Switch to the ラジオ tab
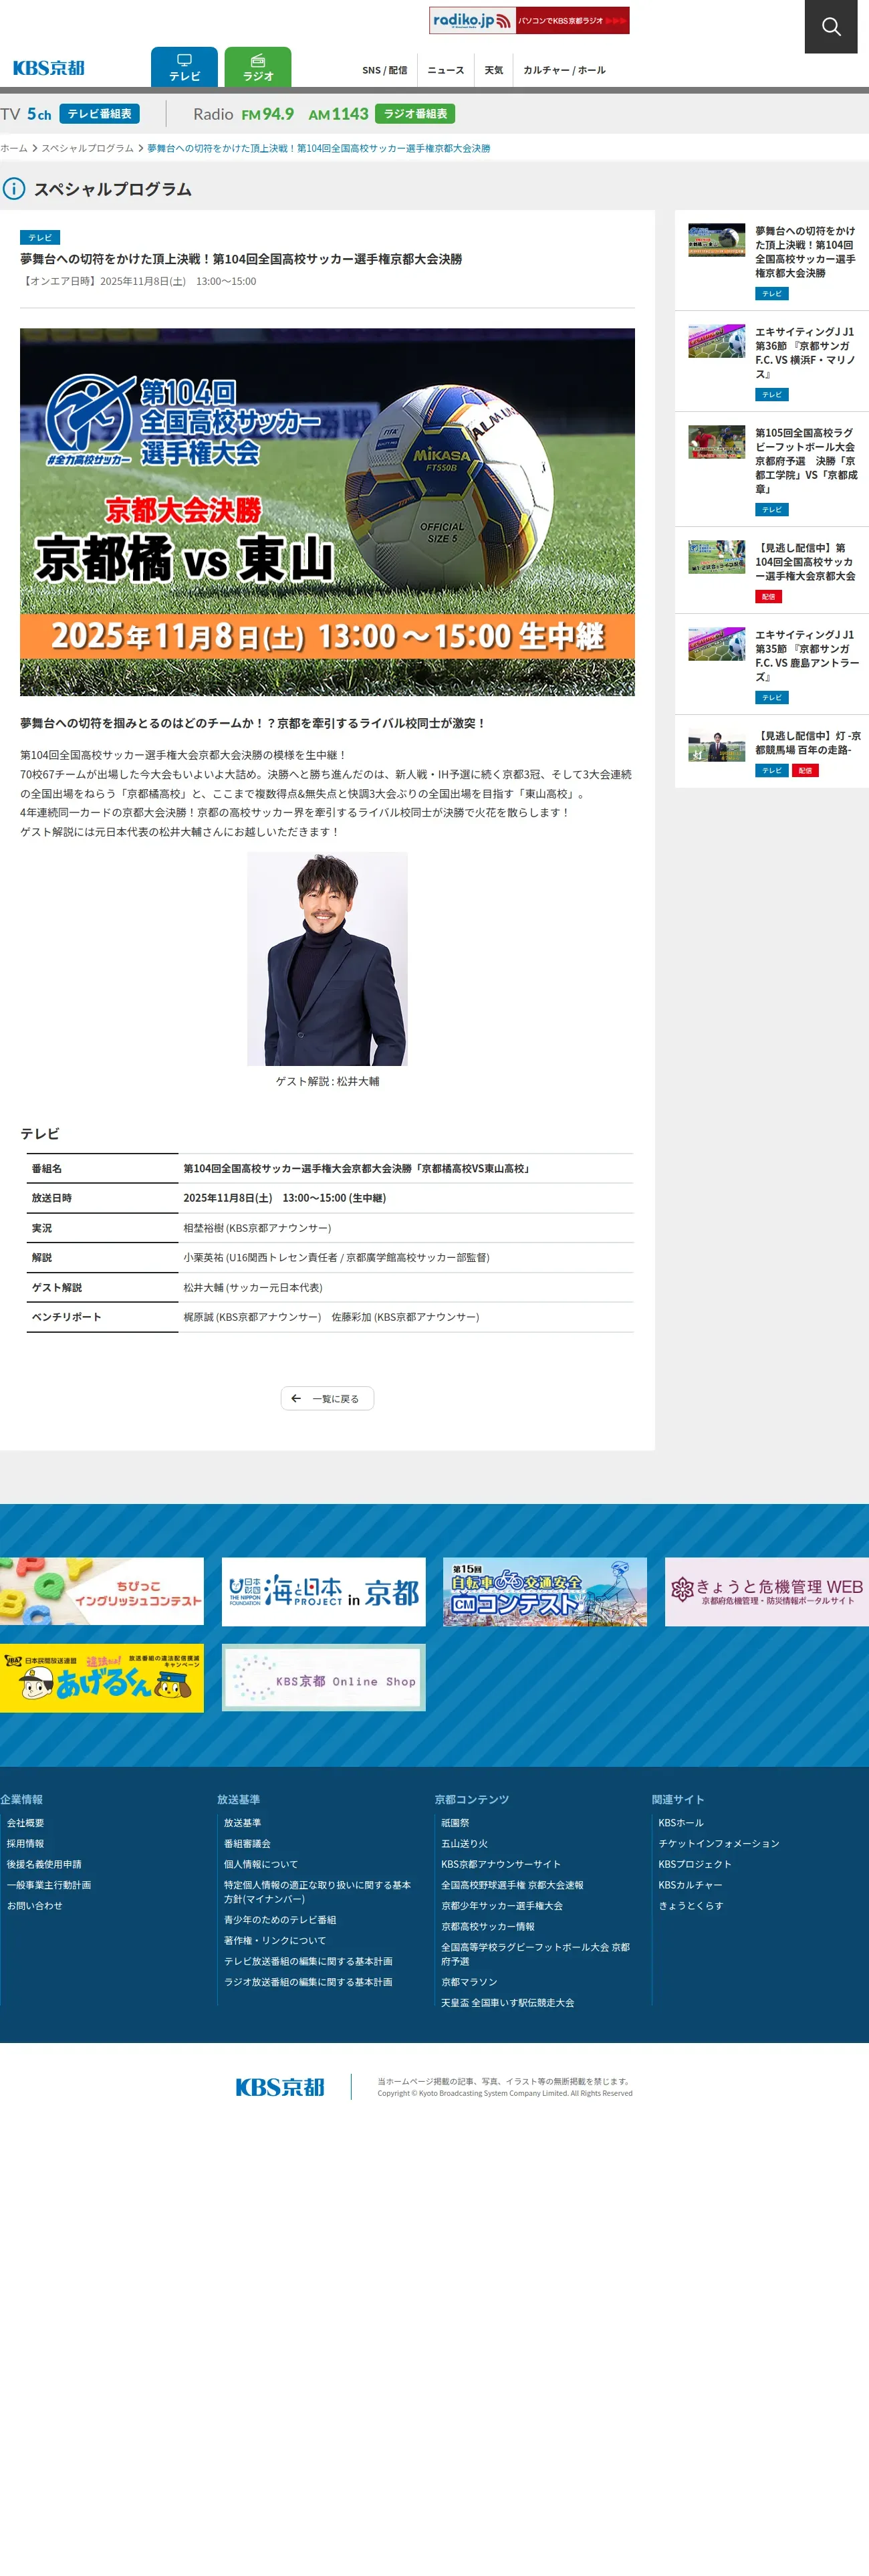Viewport: 869px width, 2576px height. tap(258, 67)
